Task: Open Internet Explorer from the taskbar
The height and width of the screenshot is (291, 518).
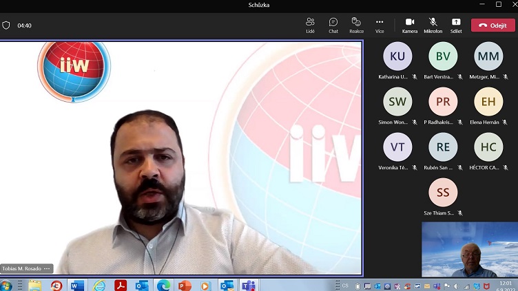Action: pyautogui.click(x=99, y=285)
